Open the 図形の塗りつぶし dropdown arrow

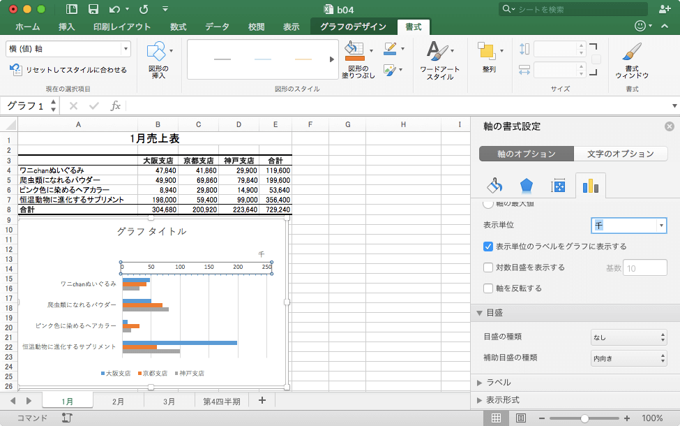371,51
